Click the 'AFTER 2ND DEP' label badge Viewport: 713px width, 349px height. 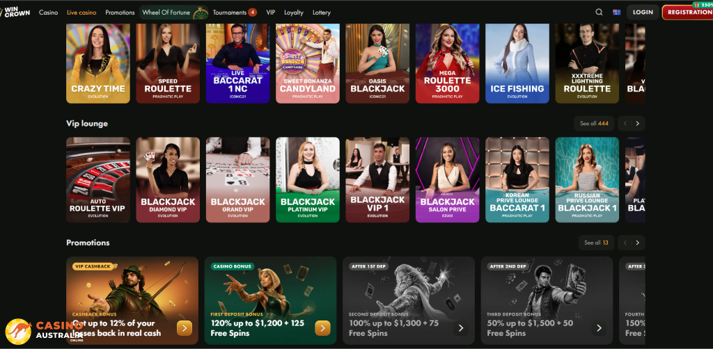pos(507,266)
